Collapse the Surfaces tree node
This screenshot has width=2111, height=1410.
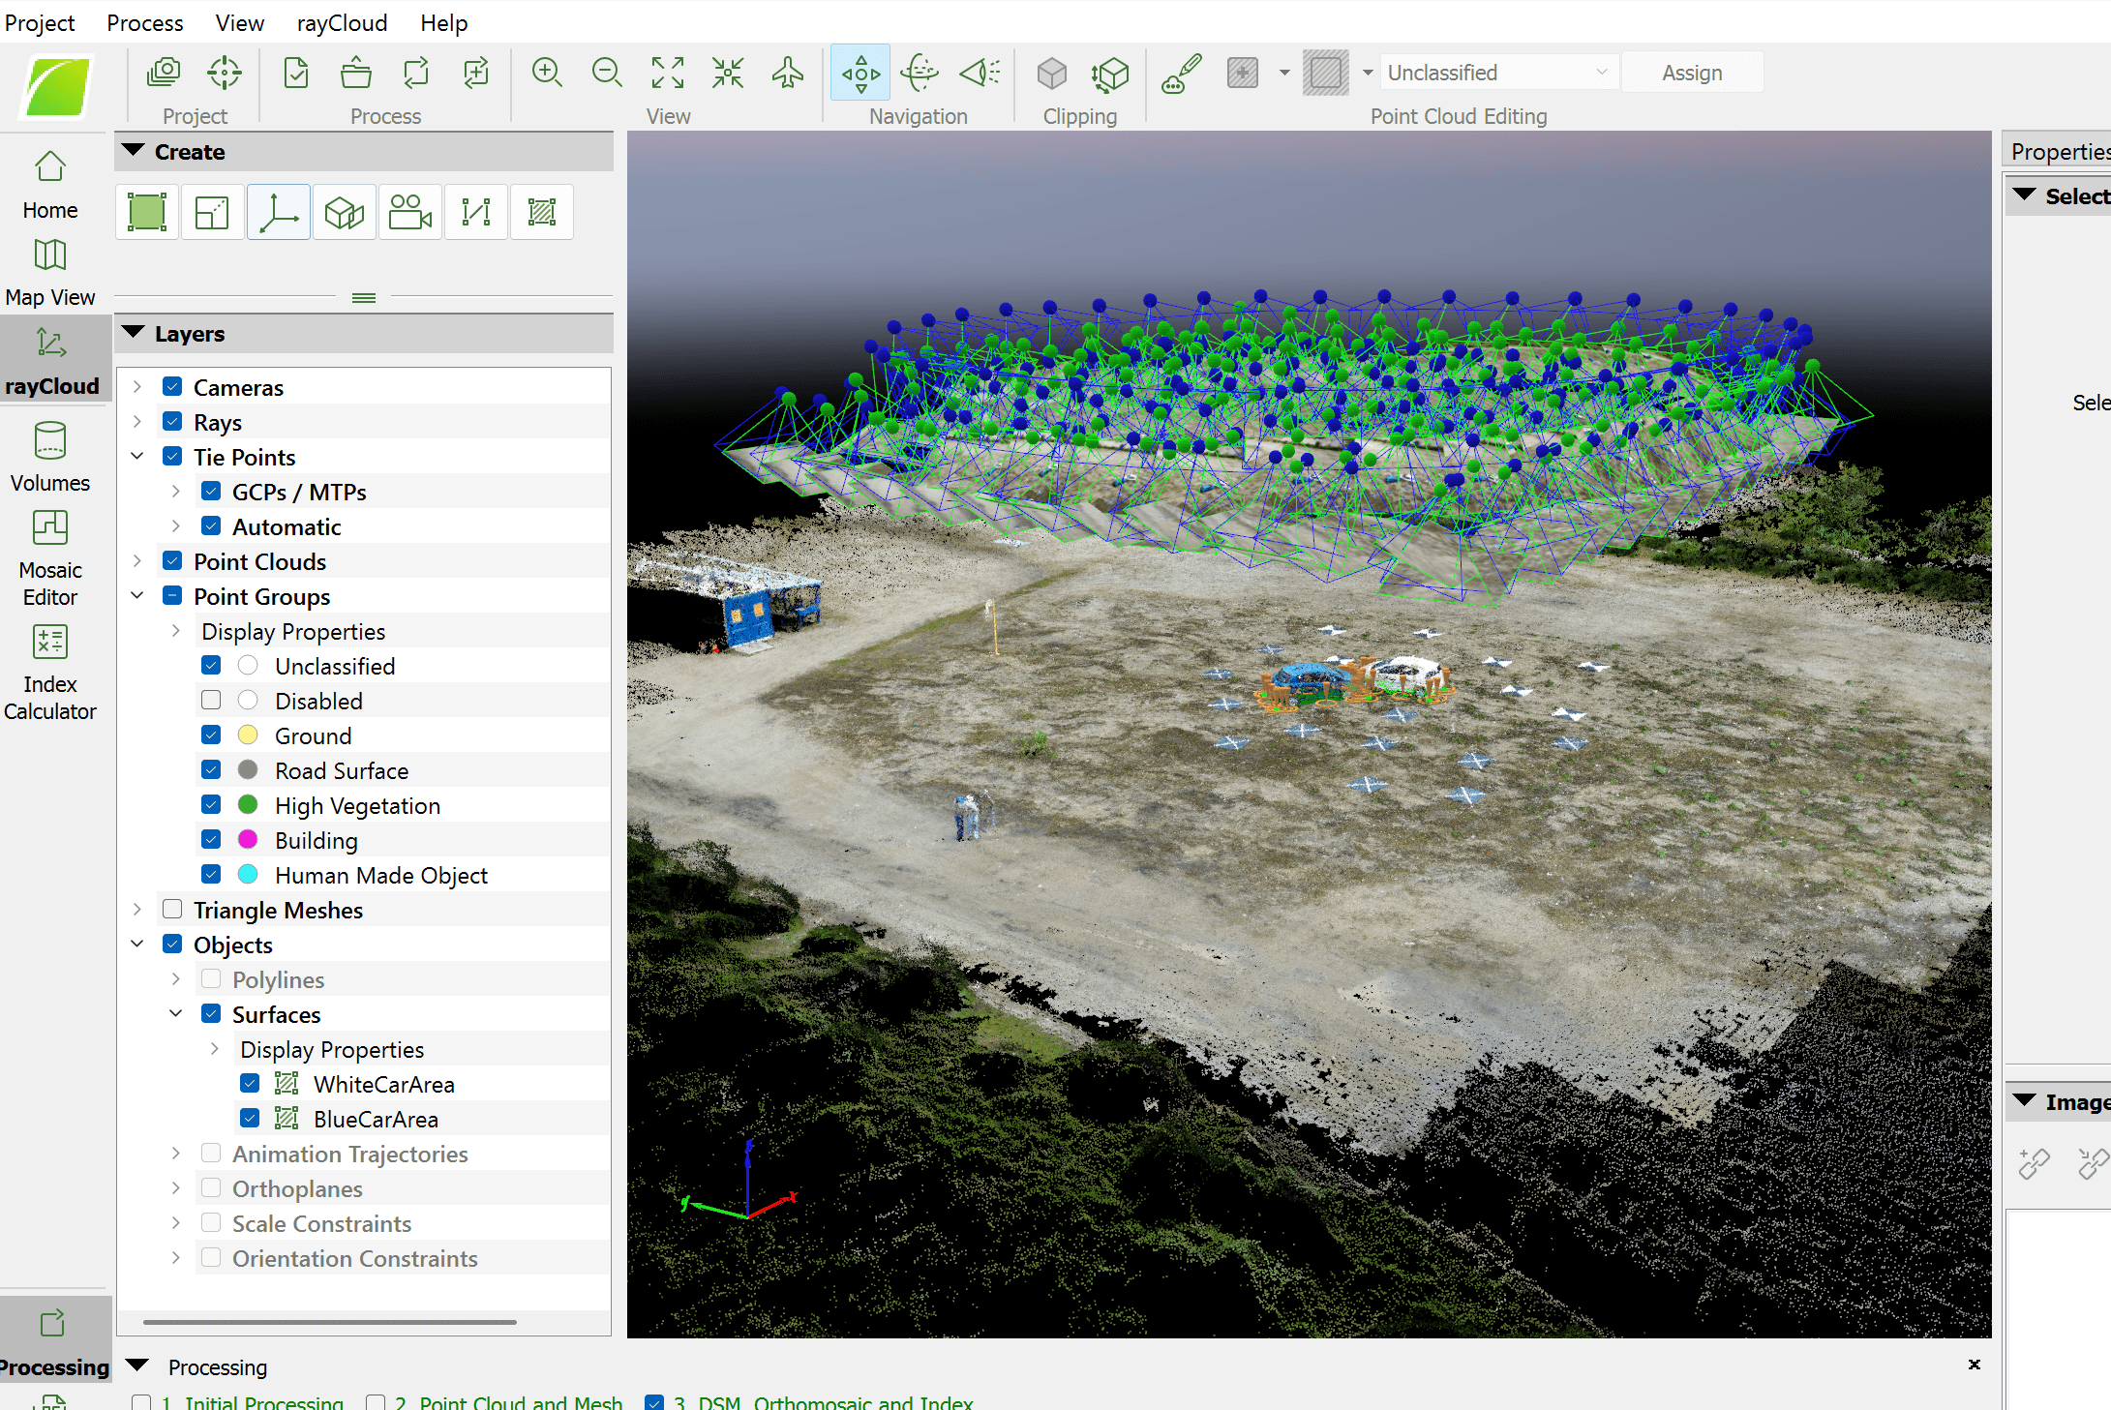[x=176, y=1013]
